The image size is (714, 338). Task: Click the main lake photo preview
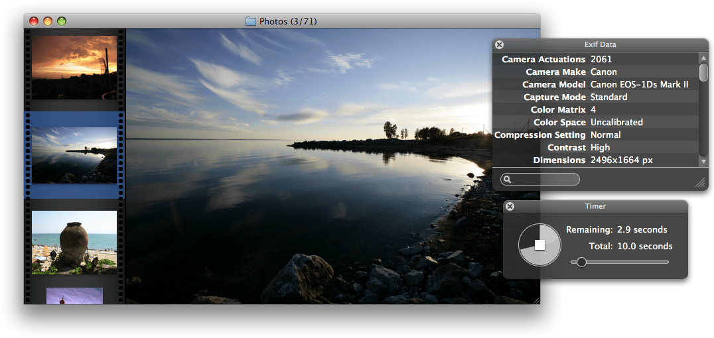point(333,166)
